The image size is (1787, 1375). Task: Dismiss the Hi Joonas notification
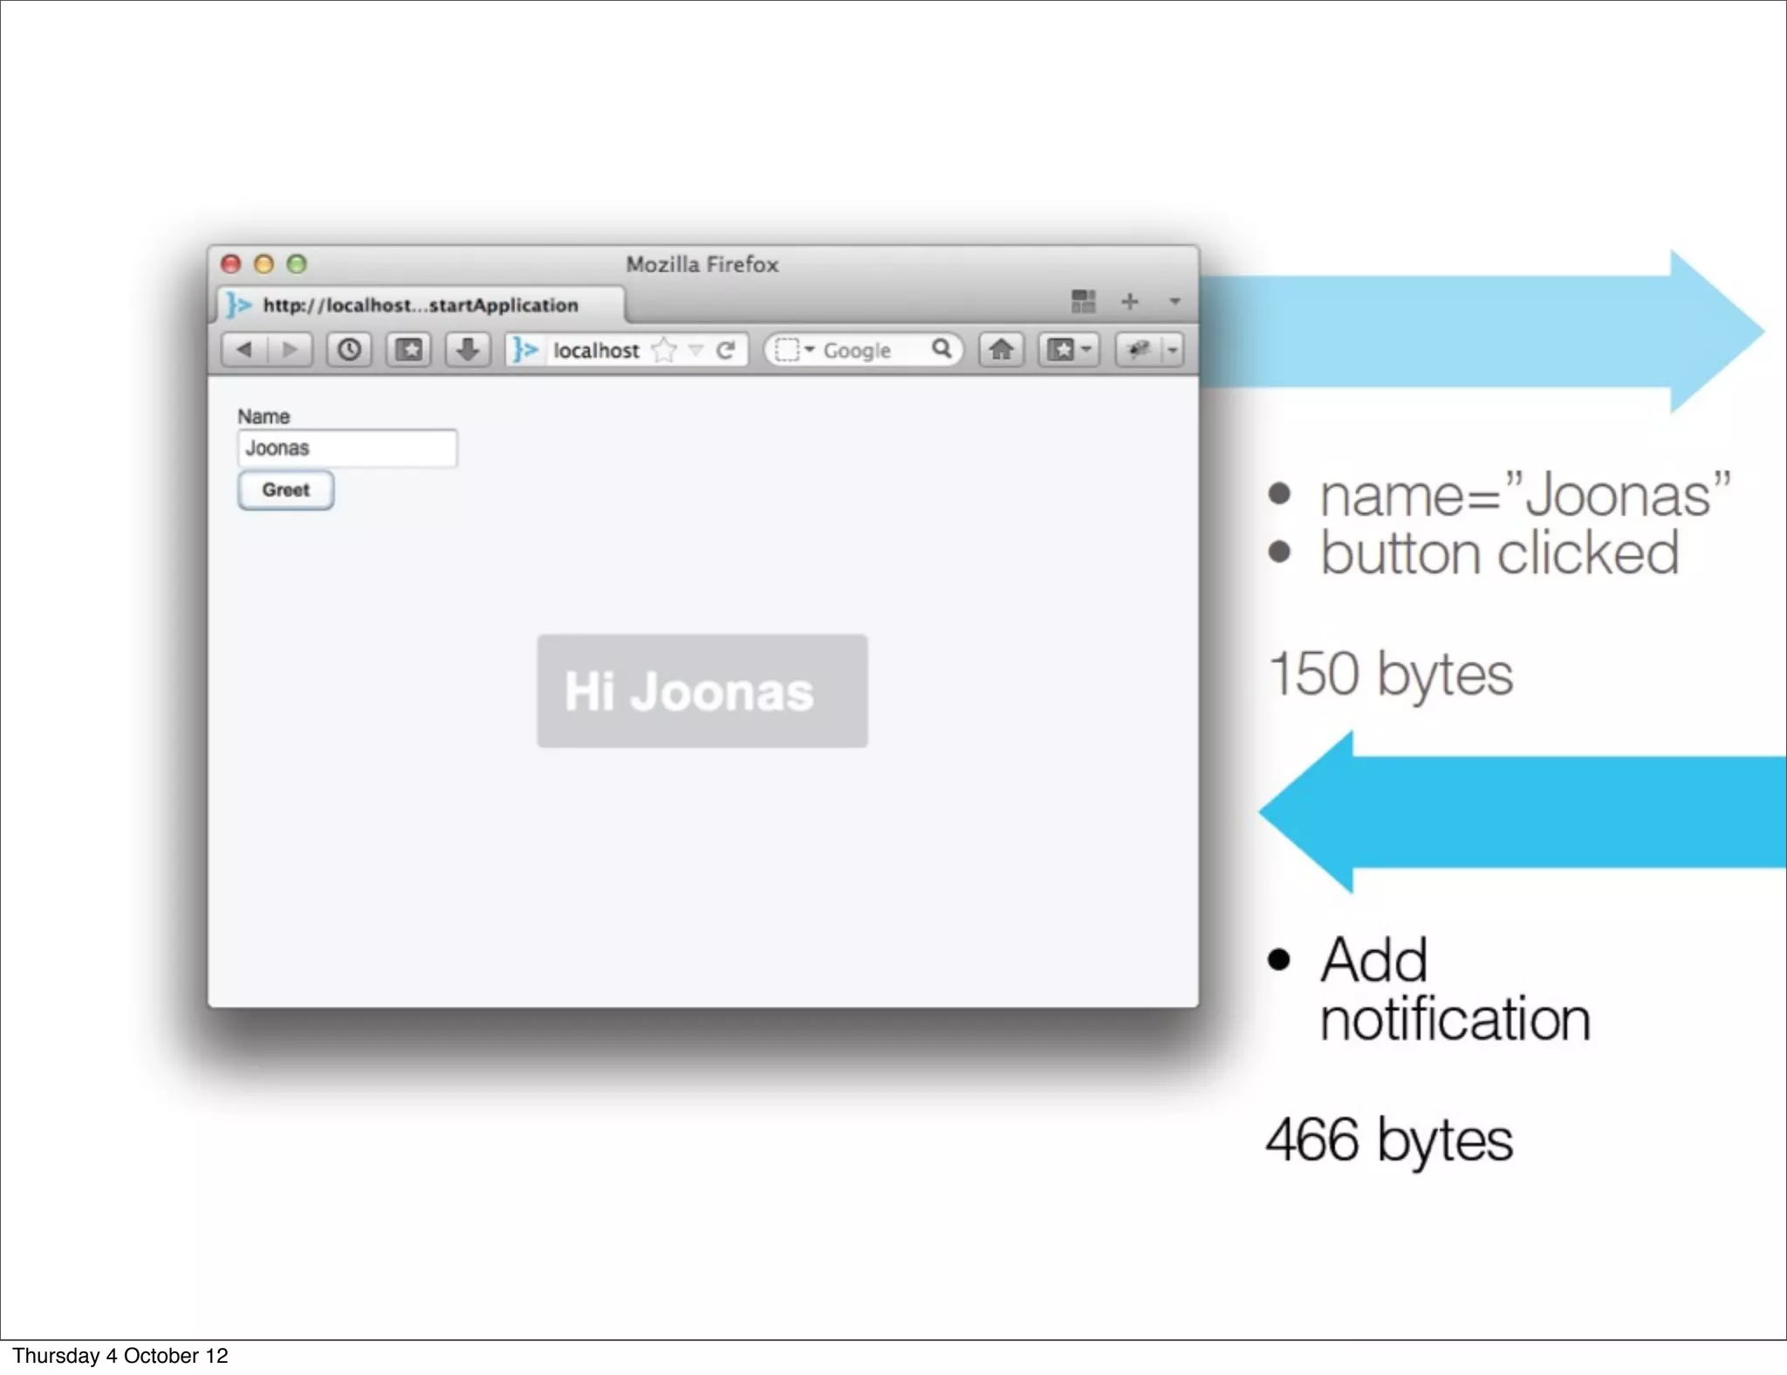(702, 691)
